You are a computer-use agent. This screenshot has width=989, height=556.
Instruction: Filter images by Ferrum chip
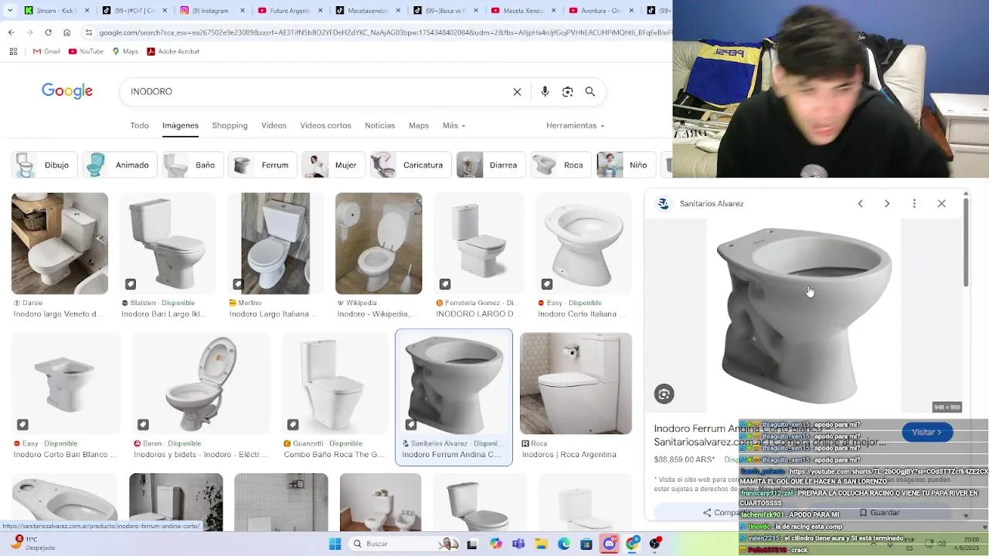tap(263, 165)
